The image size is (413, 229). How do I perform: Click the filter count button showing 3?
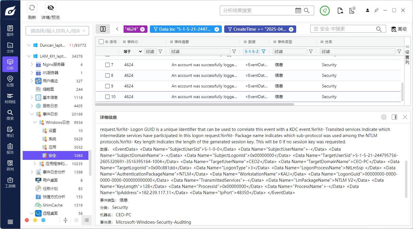click(103, 29)
